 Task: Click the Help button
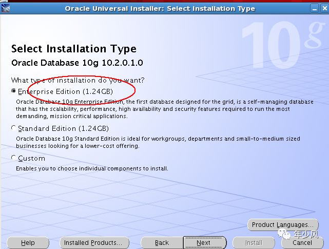click(28, 243)
